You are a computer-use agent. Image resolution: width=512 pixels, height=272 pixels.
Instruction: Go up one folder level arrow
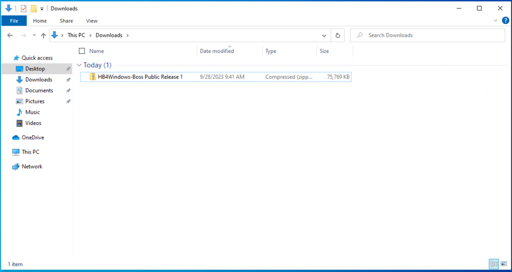click(43, 35)
